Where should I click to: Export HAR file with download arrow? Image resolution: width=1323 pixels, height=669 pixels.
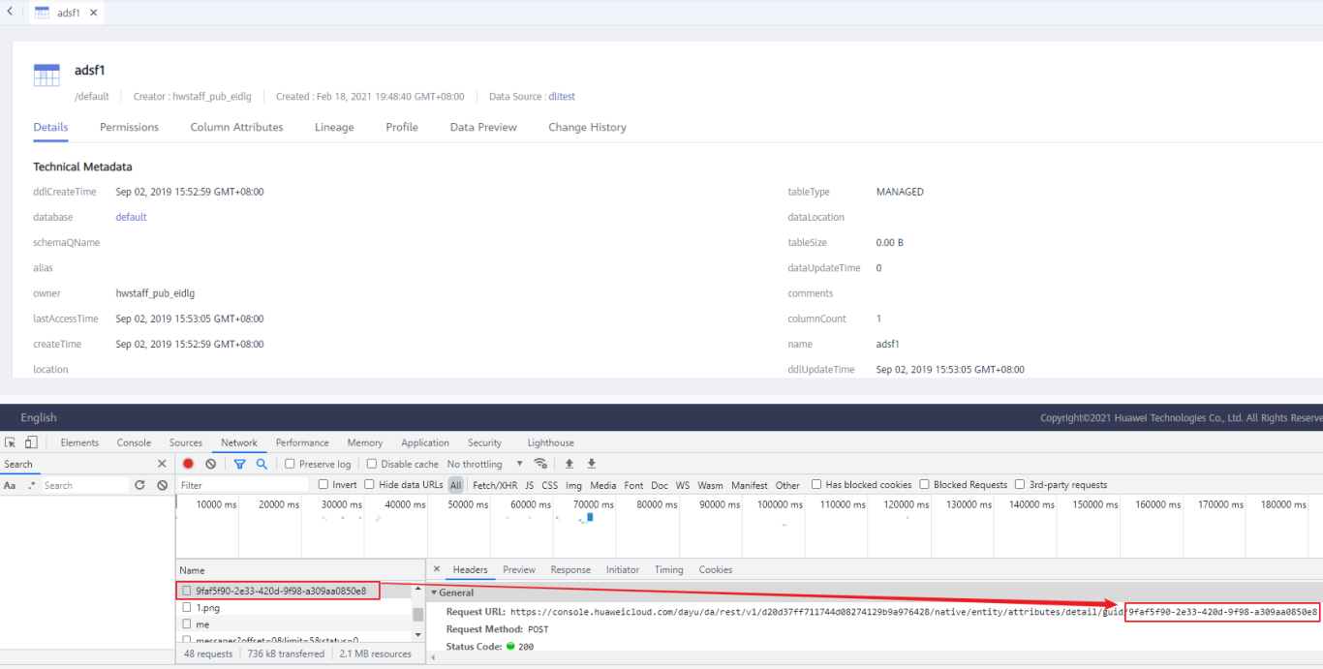tap(592, 464)
